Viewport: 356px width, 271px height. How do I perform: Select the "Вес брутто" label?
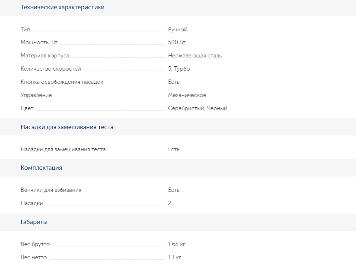coord(35,244)
